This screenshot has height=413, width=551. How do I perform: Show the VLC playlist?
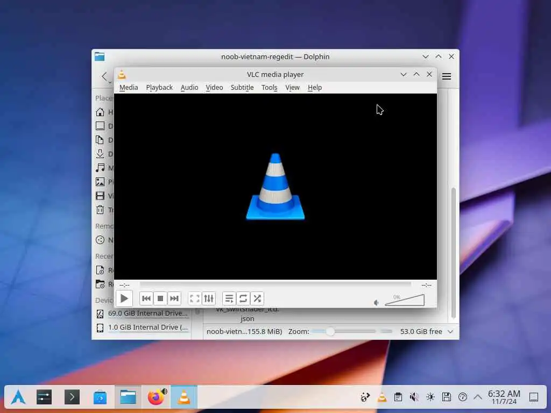coord(229,298)
